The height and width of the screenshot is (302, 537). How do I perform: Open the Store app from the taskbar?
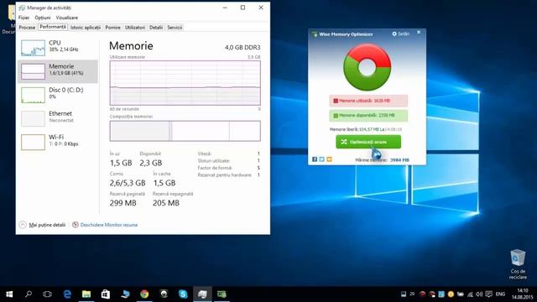pyautogui.click(x=106, y=294)
